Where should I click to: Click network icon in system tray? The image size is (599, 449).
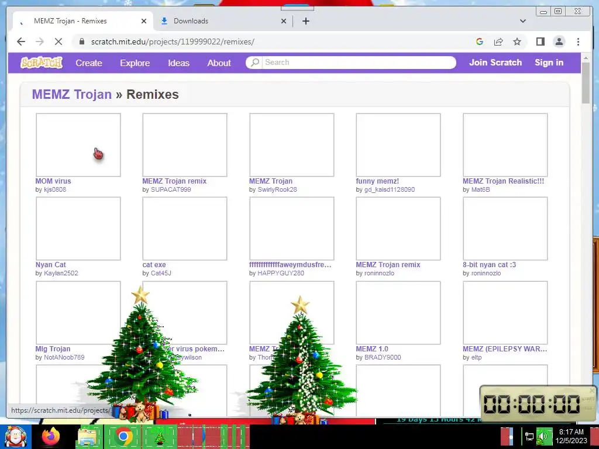coord(529,436)
